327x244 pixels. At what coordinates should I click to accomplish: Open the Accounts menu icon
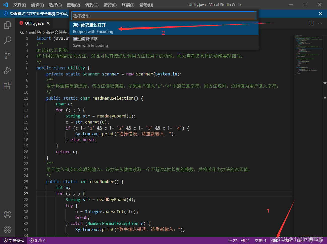click(x=8, y=215)
